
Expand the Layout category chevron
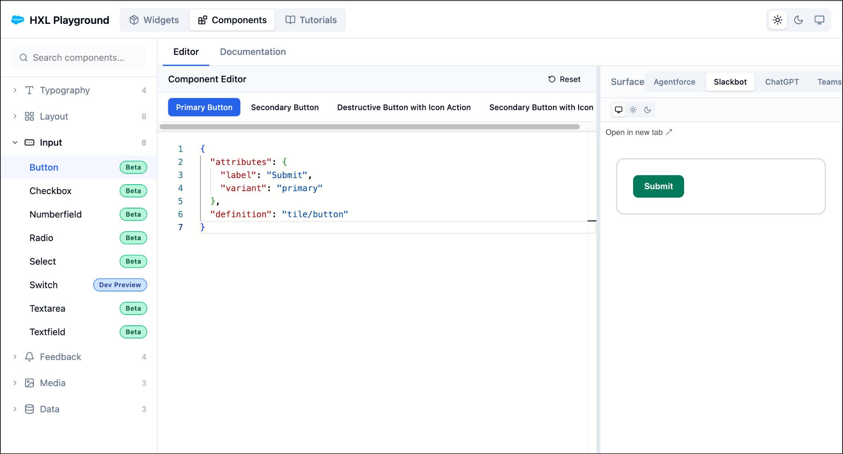[x=15, y=116]
